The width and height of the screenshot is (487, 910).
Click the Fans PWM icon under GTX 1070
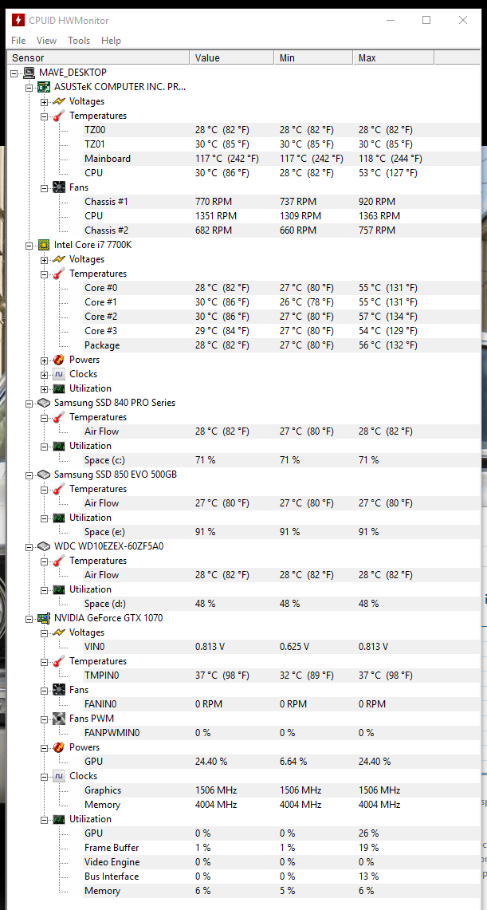(x=59, y=719)
